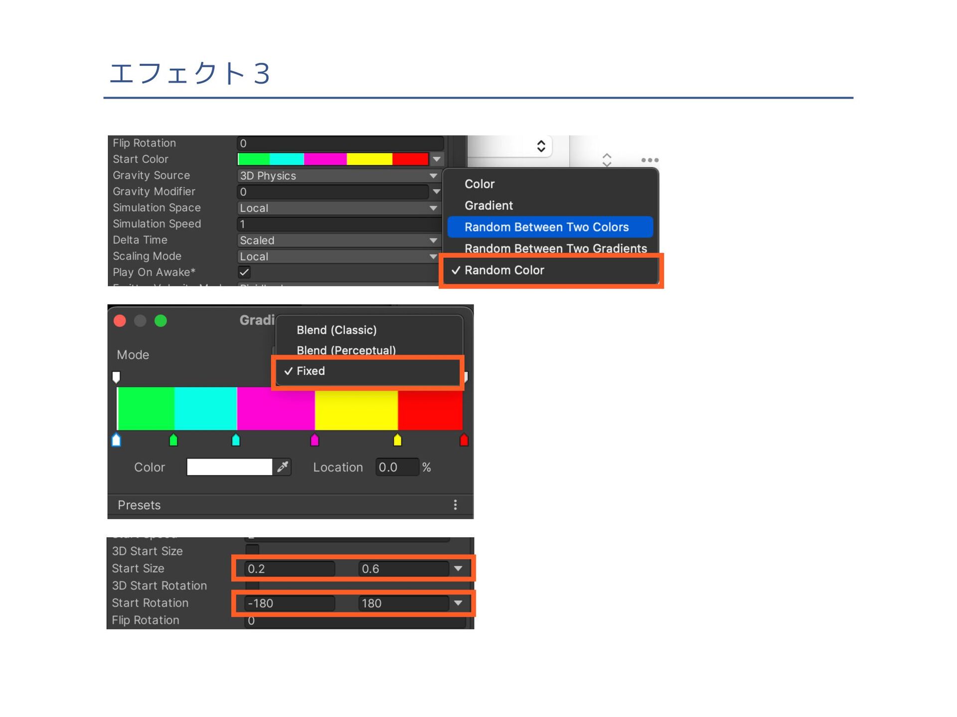
Task: Expand the Start Rotation mode dropdown arrow
Action: coord(458,603)
